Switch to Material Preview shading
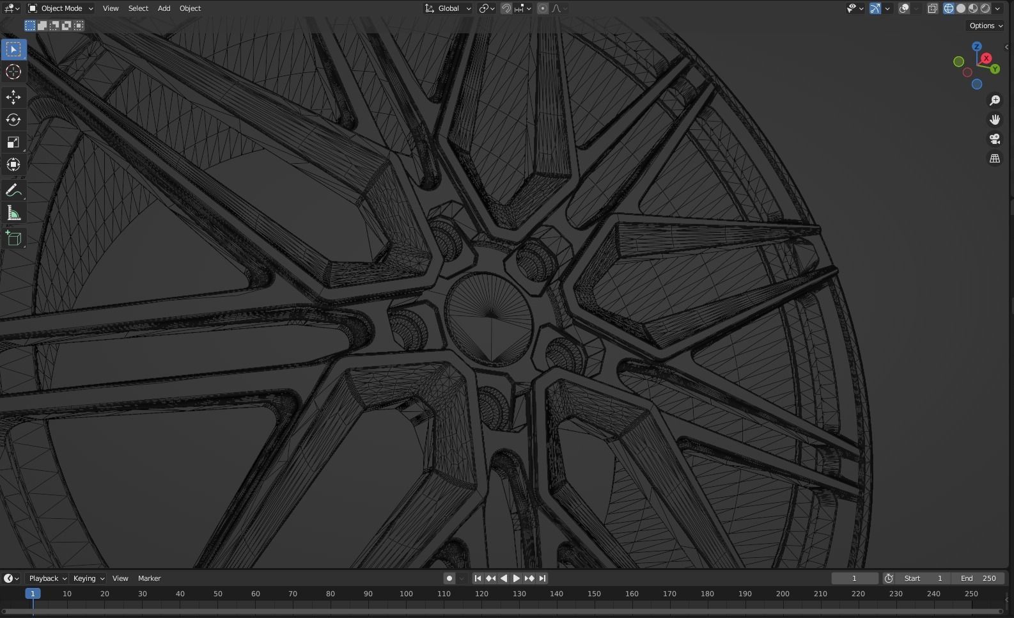Screen dimensions: 1014x618 point(973,8)
